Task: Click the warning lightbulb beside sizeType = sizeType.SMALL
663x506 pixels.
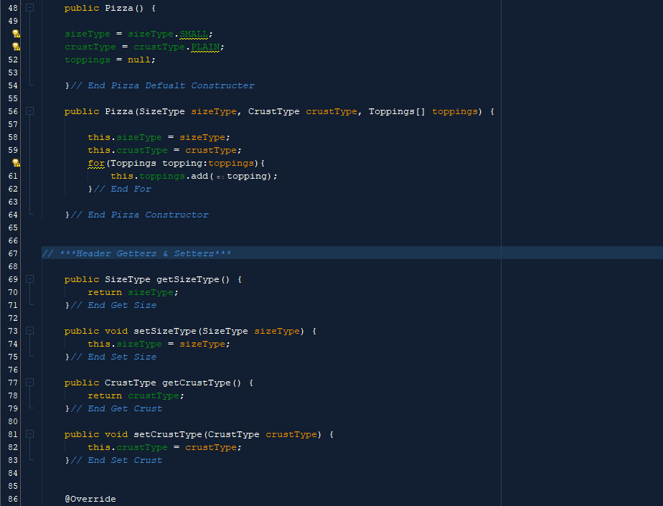Action: pos(16,34)
